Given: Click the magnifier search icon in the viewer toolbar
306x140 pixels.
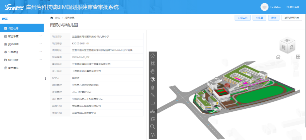Looking at the screenshot, I should tap(153, 127).
